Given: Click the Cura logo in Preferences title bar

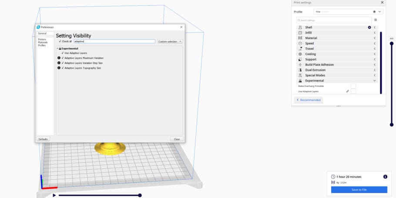Looking at the screenshot, I should (38, 27).
